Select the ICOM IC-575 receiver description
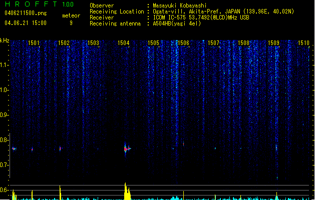 click(x=201, y=17)
